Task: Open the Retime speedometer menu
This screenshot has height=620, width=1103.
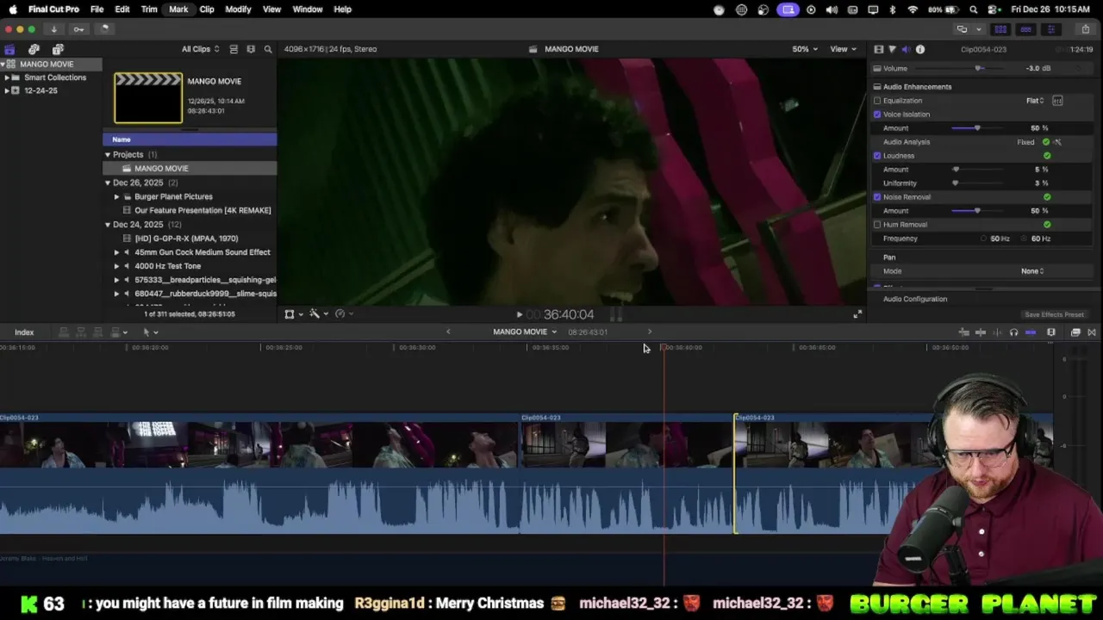Action: point(343,314)
